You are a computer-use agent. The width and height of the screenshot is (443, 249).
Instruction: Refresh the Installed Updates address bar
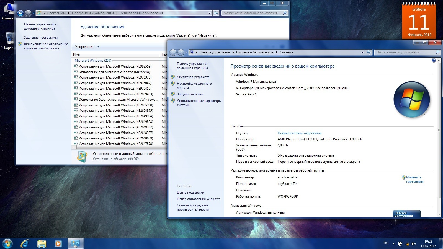pyautogui.click(x=216, y=13)
